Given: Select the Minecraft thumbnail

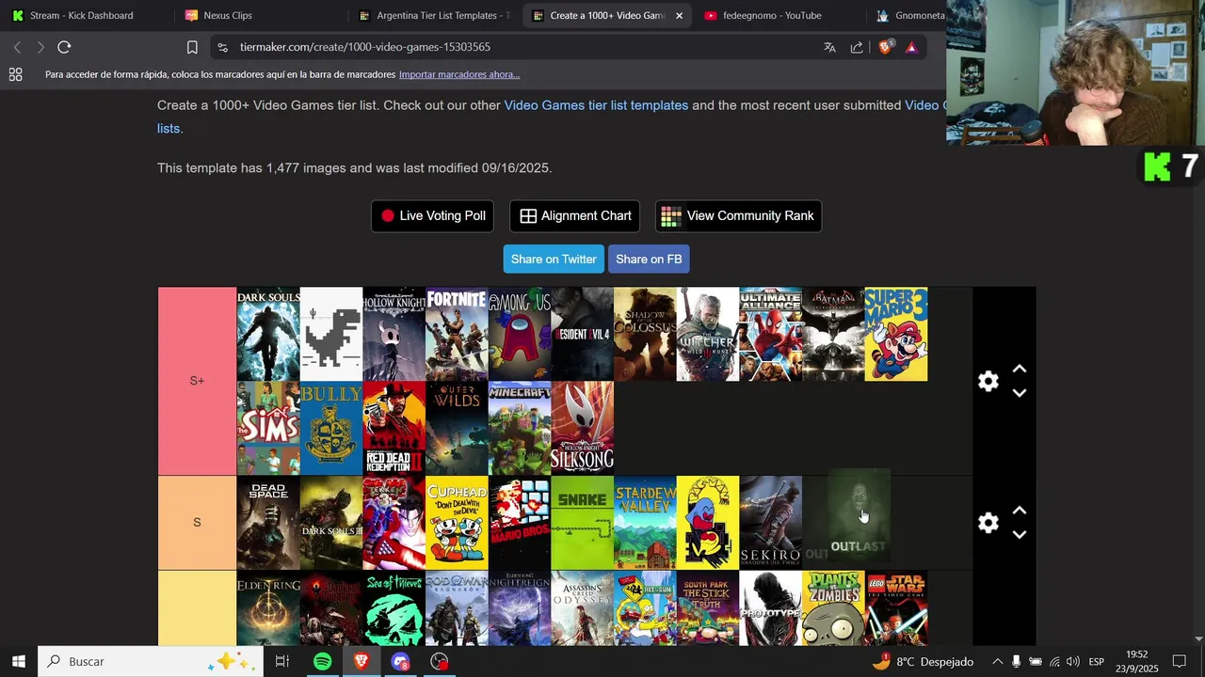Looking at the screenshot, I should coord(520,428).
